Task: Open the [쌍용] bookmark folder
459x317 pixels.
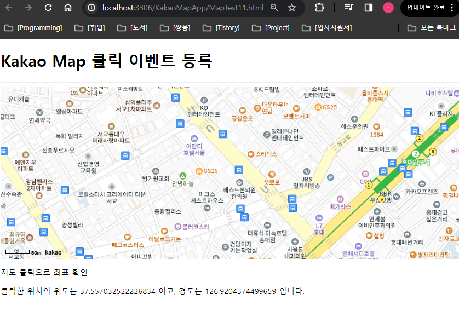Action: (x=175, y=28)
